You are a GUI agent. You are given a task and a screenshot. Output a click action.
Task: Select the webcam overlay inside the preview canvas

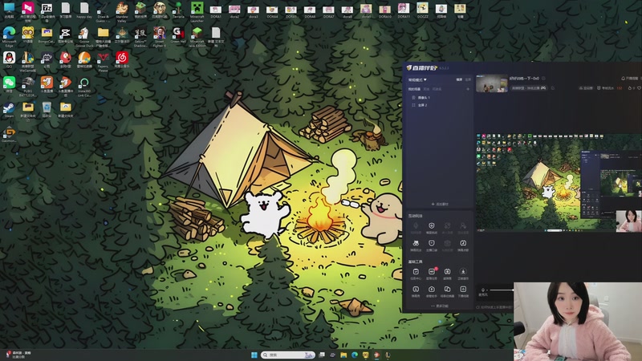(629, 221)
